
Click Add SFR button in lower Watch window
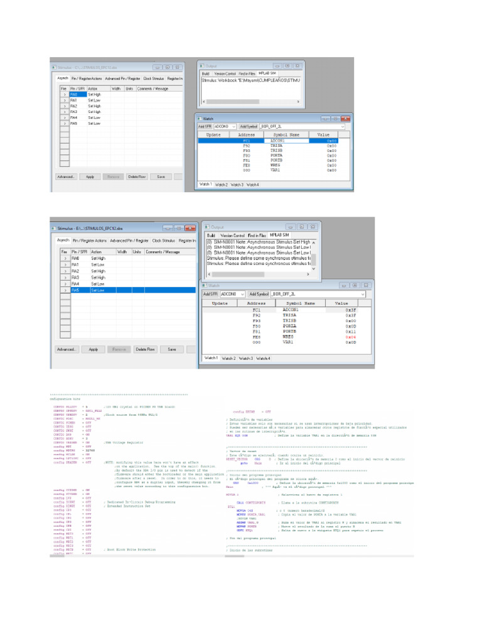coord(210,294)
